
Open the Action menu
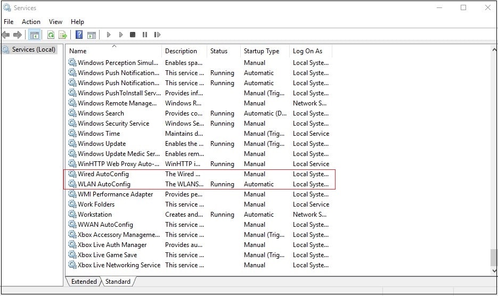pyautogui.click(x=31, y=22)
